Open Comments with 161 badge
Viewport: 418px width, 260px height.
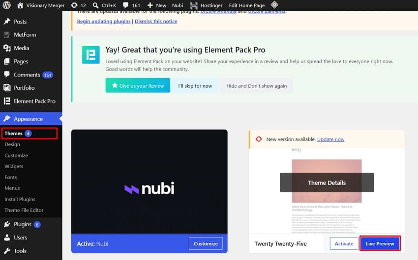pyautogui.click(x=27, y=75)
